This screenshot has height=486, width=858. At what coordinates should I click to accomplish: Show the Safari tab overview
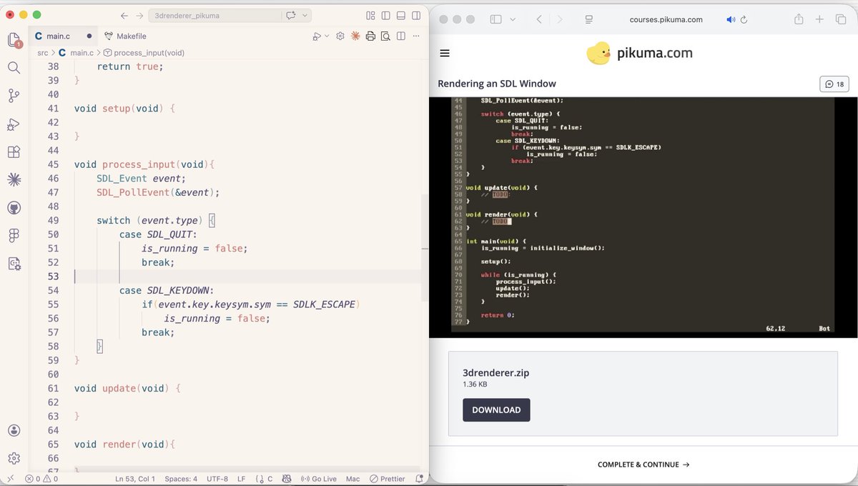click(x=840, y=19)
